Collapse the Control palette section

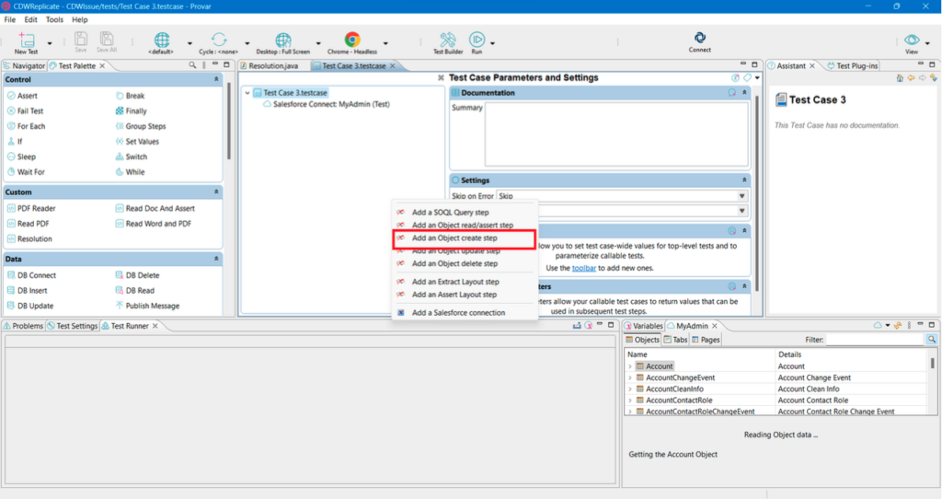coord(216,79)
